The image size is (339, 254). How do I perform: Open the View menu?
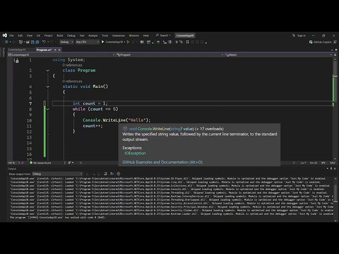pos(30,35)
